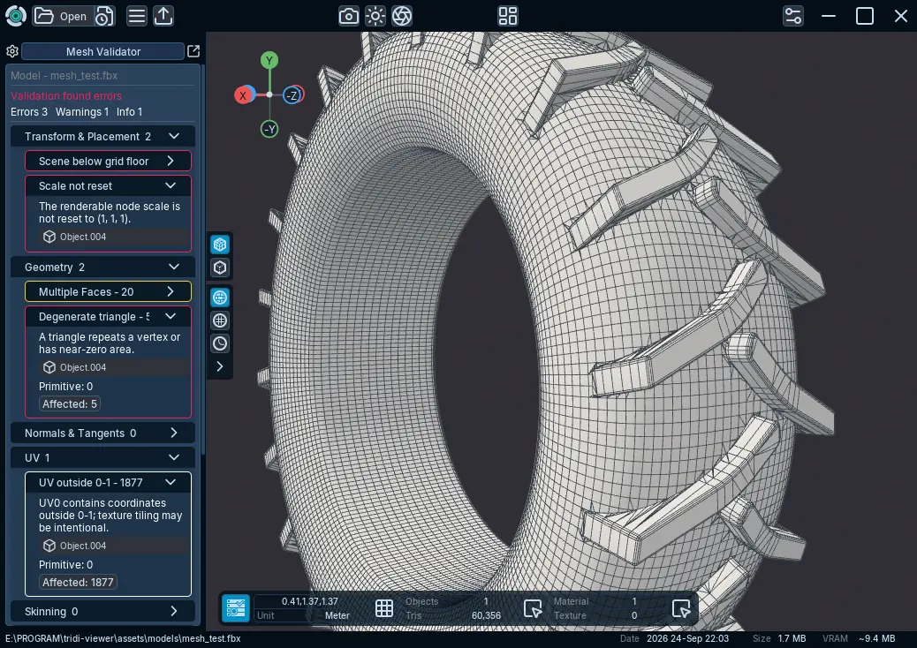Click Errors 3 counter
The height and width of the screenshot is (648, 917).
(28, 111)
